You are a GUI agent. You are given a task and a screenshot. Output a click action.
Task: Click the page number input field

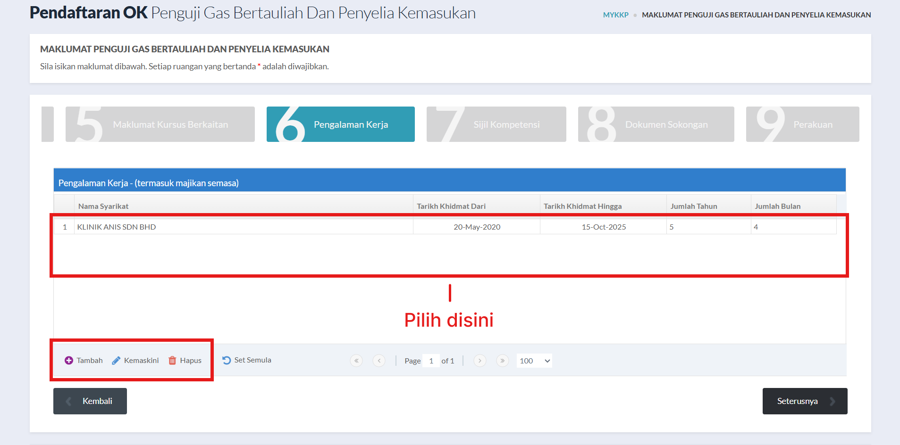(x=431, y=361)
